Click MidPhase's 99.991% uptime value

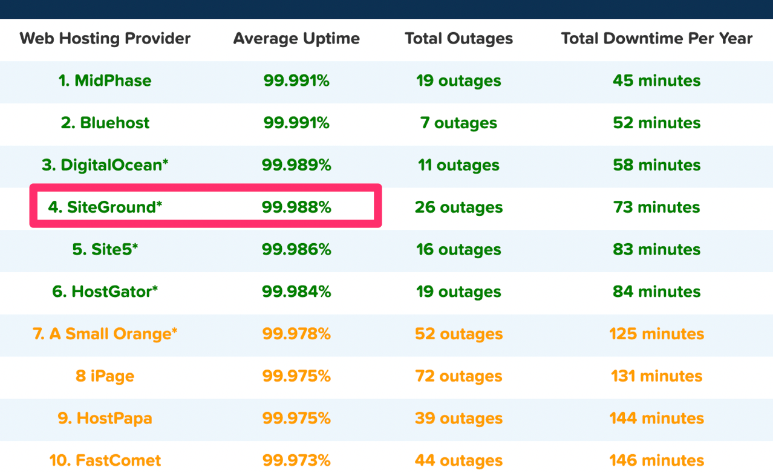click(x=296, y=81)
